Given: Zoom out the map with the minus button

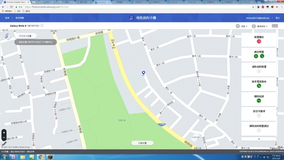Looking at the screenshot, I should [4, 138].
